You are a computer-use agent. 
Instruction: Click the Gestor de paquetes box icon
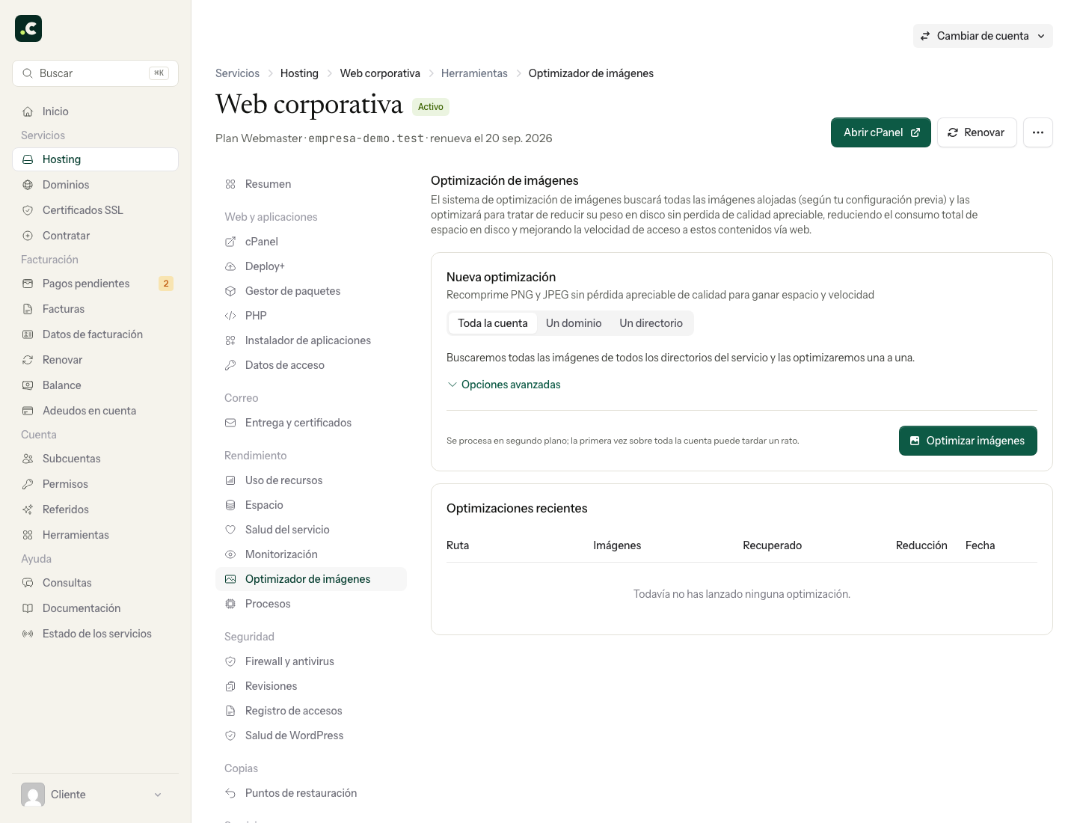click(230, 291)
